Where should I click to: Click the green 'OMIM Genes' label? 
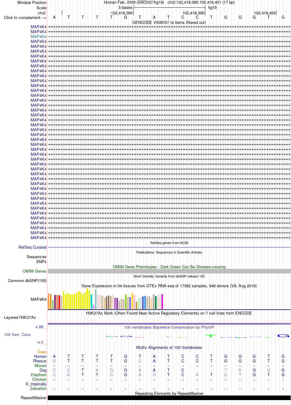tap(35, 271)
